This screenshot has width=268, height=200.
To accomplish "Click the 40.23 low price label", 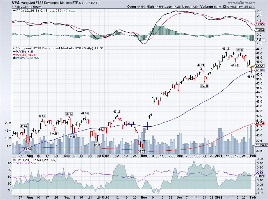I will (72, 136).
